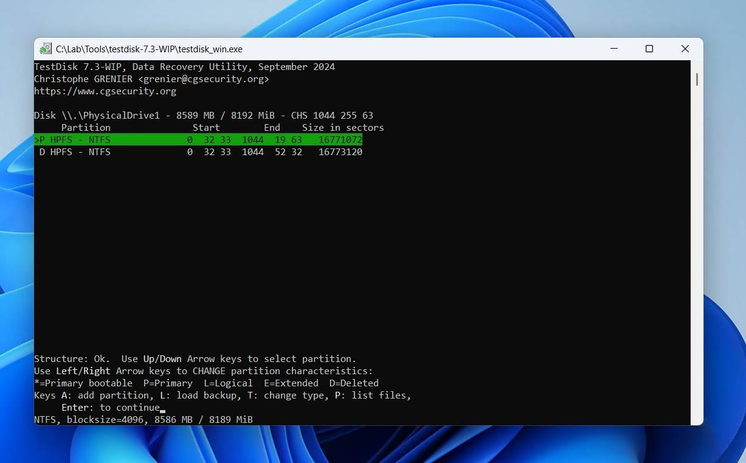
Task: Click the Disk \\.\PhysicalDrive1 info line
Action: coord(203,116)
